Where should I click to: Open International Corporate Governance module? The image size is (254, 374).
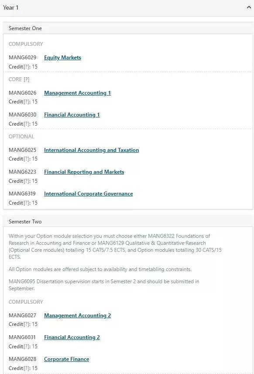(88, 194)
